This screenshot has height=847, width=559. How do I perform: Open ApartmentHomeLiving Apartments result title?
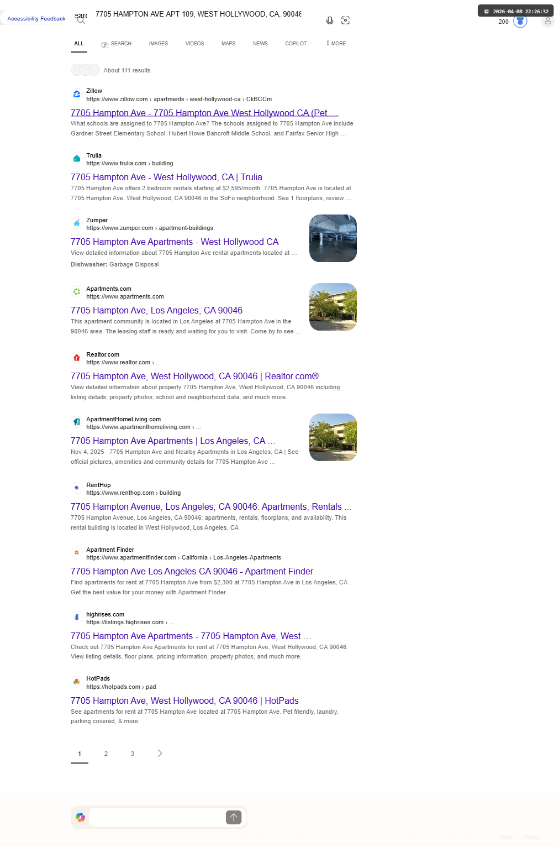173,441
